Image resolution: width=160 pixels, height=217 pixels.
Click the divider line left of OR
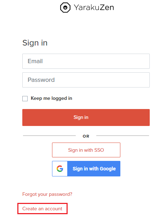[49, 135]
